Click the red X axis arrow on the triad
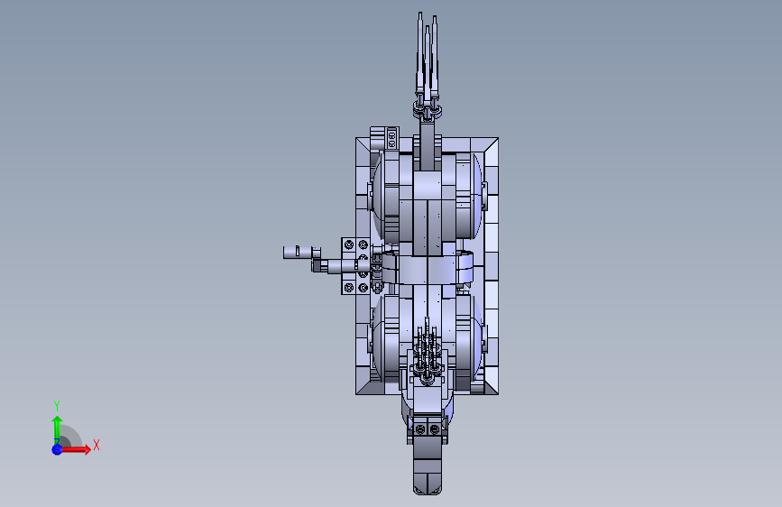This screenshot has width=782, height=507. 76,449
